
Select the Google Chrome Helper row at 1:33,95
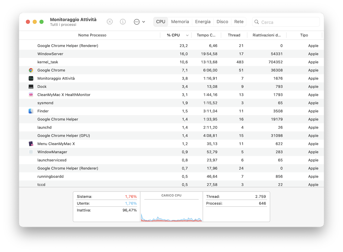(x=171, y=119)
